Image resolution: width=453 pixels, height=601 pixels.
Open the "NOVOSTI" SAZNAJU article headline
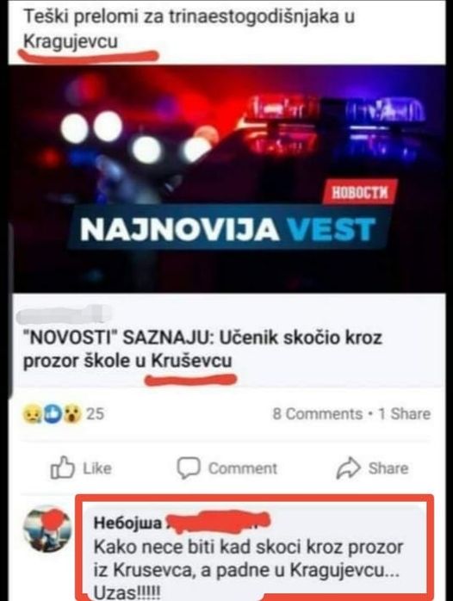(203, 350)
